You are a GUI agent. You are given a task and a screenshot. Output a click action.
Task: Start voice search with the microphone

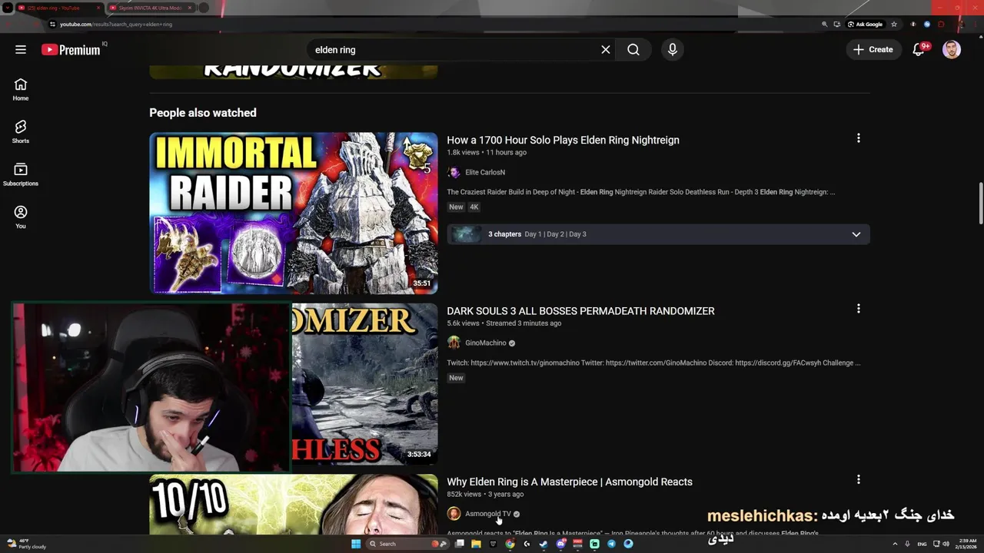pos(673,50)
